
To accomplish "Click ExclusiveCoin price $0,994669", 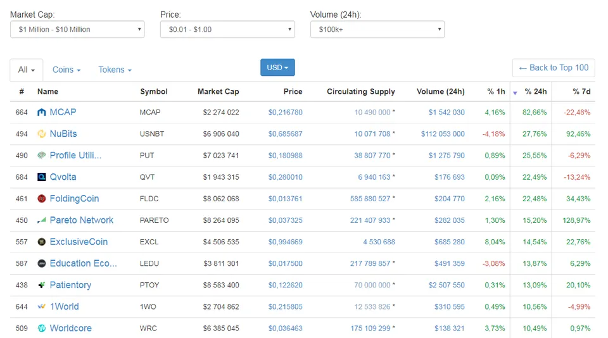I will point(286,242).
